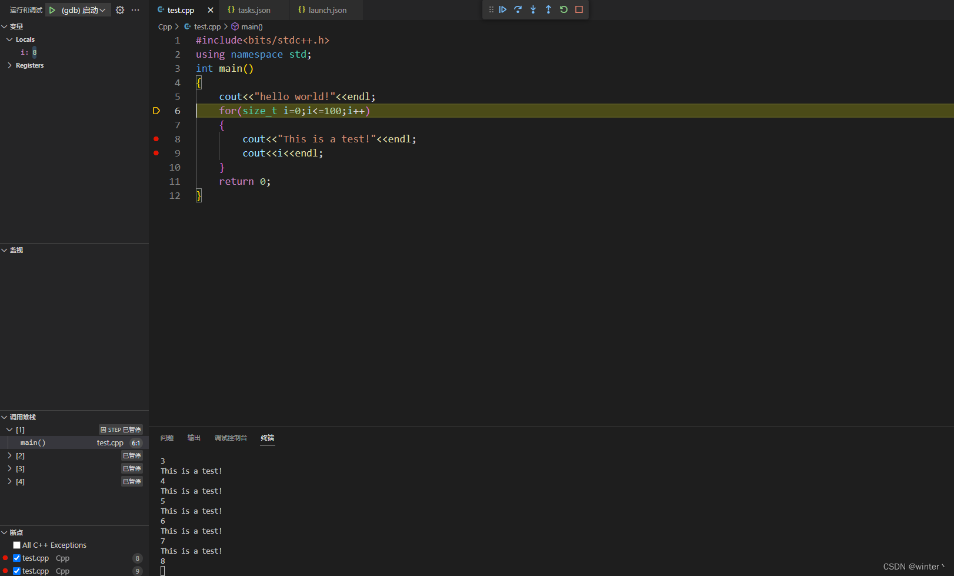
Task: Collapse thread [1] in call stack
Action: pos(9,430)
